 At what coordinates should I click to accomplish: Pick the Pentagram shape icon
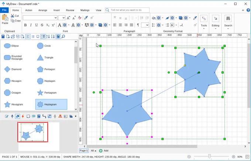tap(40, 93)
